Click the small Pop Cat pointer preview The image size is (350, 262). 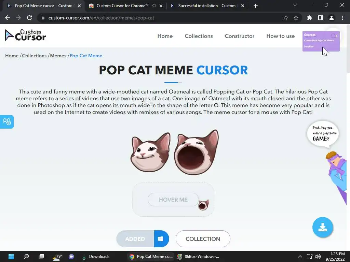click(x=204, y=205)
